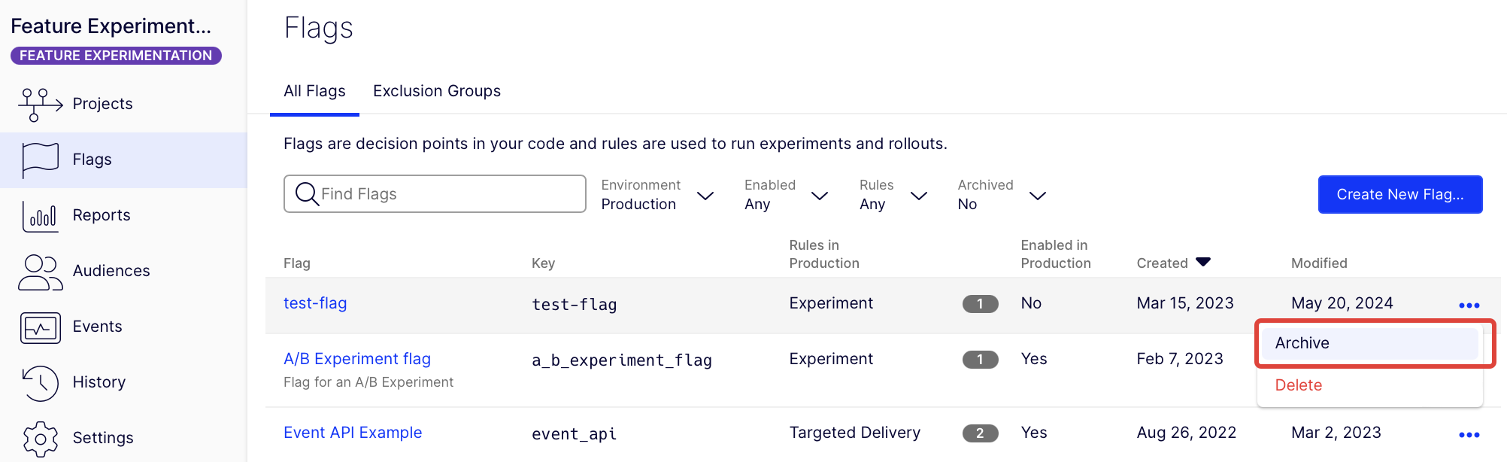Switch to the Exclusion Groups tab
This screenshot has width=1507, height=462.
(436, 91)
